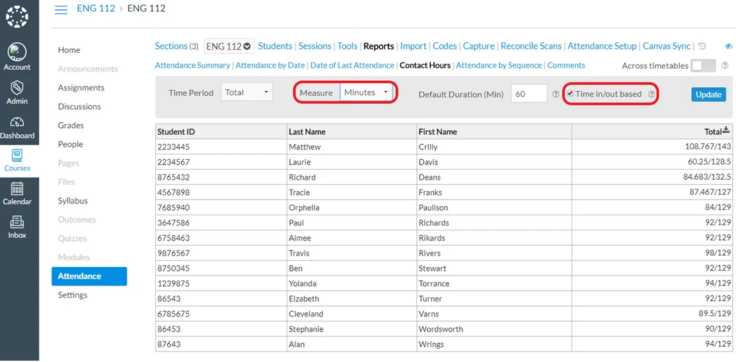
Task: Open Settings in course navigation
Action: tap(73, 295)
